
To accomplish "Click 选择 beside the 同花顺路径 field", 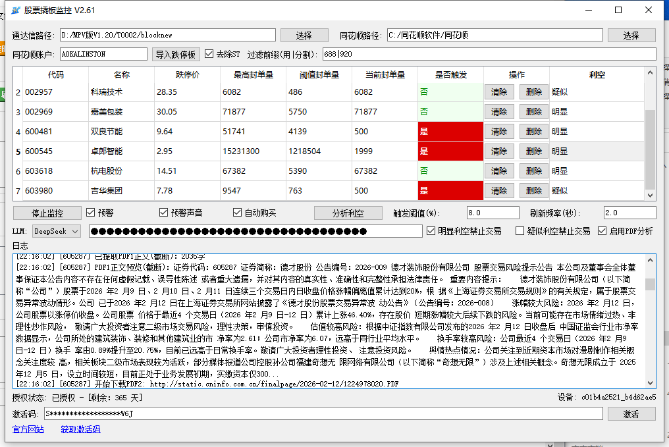I will [x=631, y=34].
